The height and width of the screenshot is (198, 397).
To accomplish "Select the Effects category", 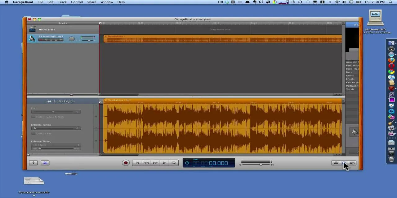I will [x=350, y=79].
